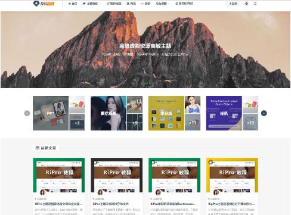Show previous category cards with left arrow
Viewport: 291px width, 215px height.
tap(27, 113)
